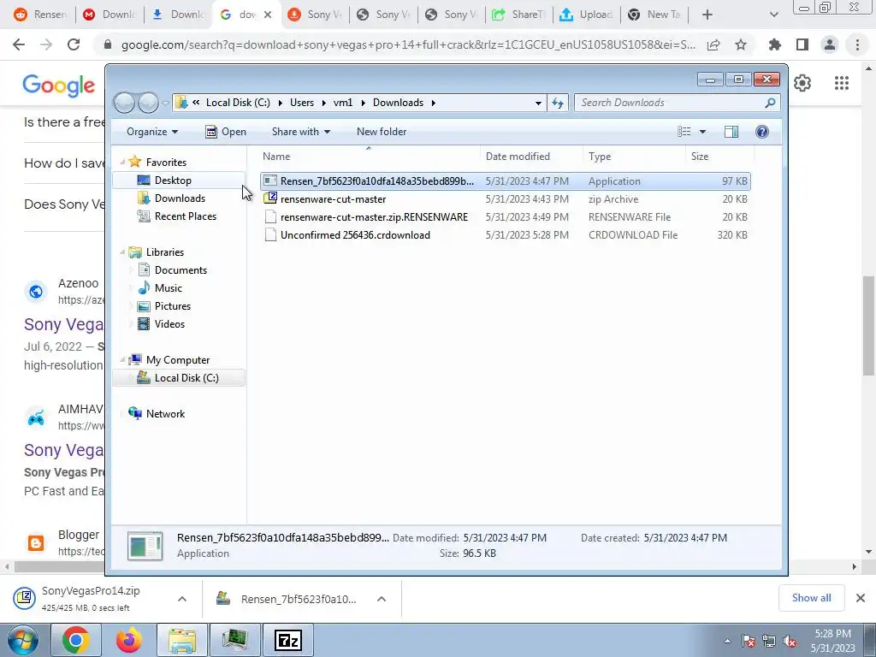Click the search magnifier in Explorer

tap(770, 103)
